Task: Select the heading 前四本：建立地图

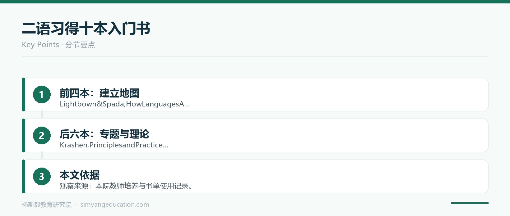Action: (100, 93)
